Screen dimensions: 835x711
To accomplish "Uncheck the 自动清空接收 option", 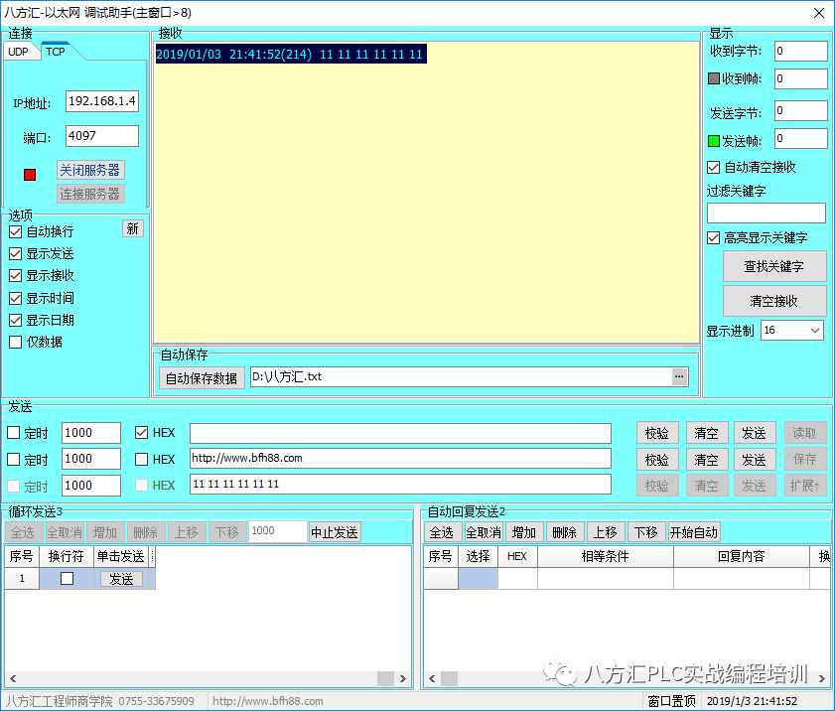I will pos(713,167).
